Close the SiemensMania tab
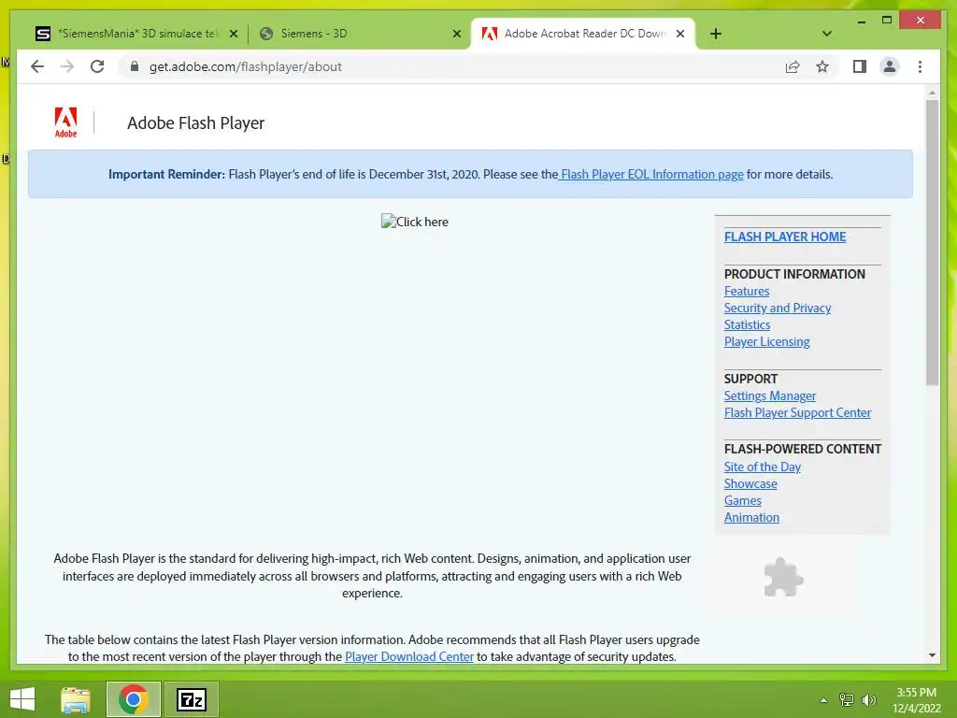The width and height of the screenshot is (957, 718). tap(233, 34)
